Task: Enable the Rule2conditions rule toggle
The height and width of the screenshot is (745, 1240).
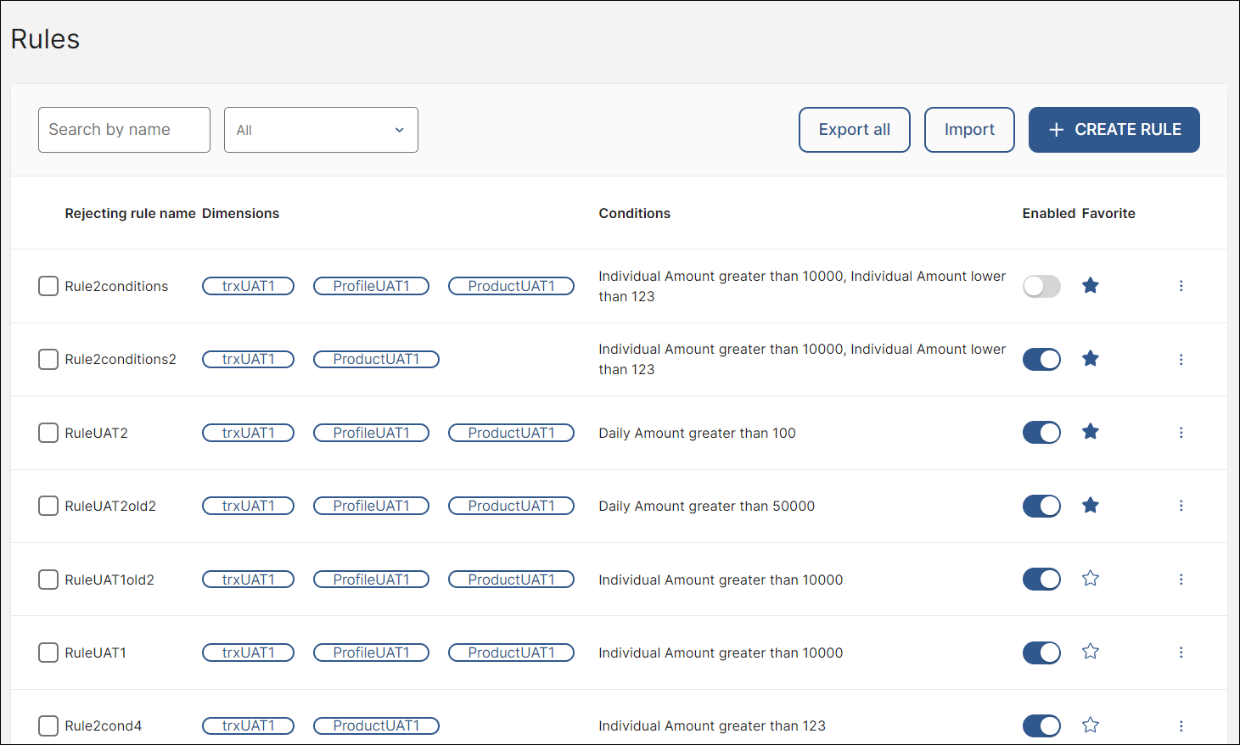Action: point(1041,287)
